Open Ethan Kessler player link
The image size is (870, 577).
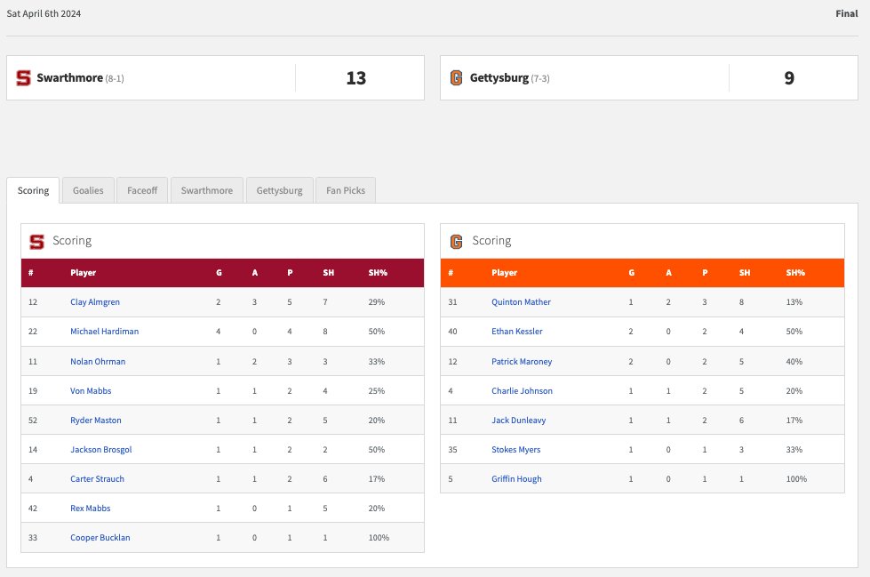516,332
